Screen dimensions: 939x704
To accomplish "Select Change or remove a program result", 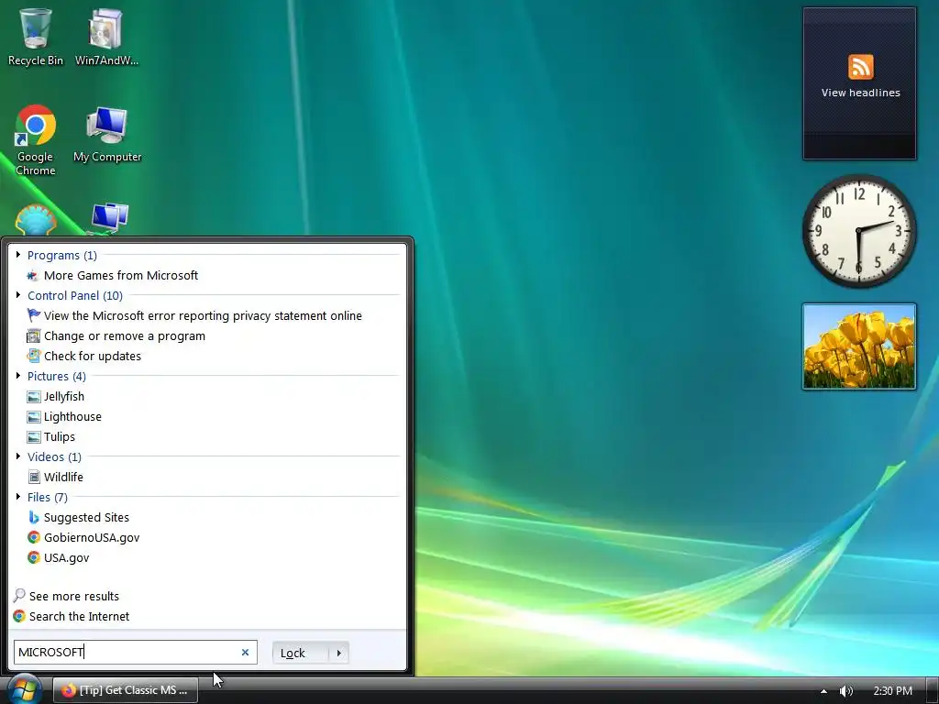I will pos(125,335).
